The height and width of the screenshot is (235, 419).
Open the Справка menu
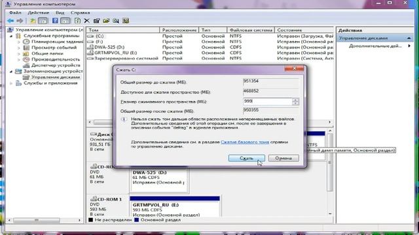80,12
